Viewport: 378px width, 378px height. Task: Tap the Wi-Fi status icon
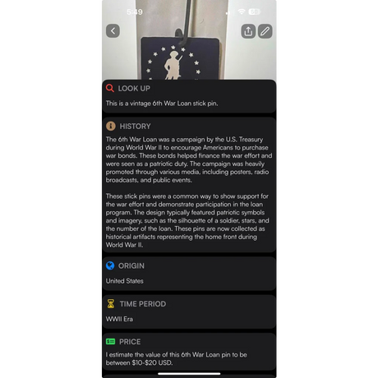(242, 12)
